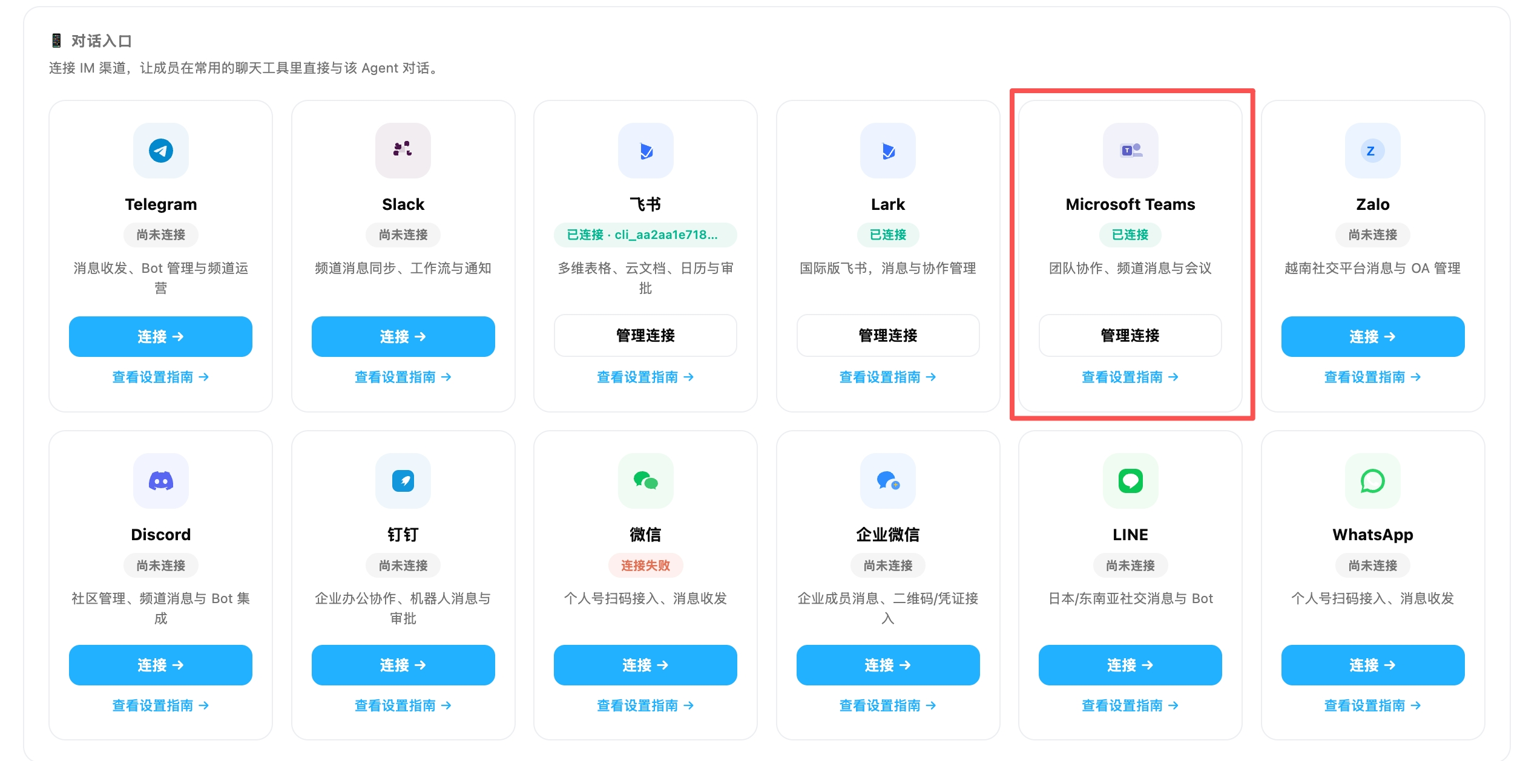Click the 尚未连接 badge under 钉钉
The width and height of the screenshot is (1523, 761).
[403, 566]
